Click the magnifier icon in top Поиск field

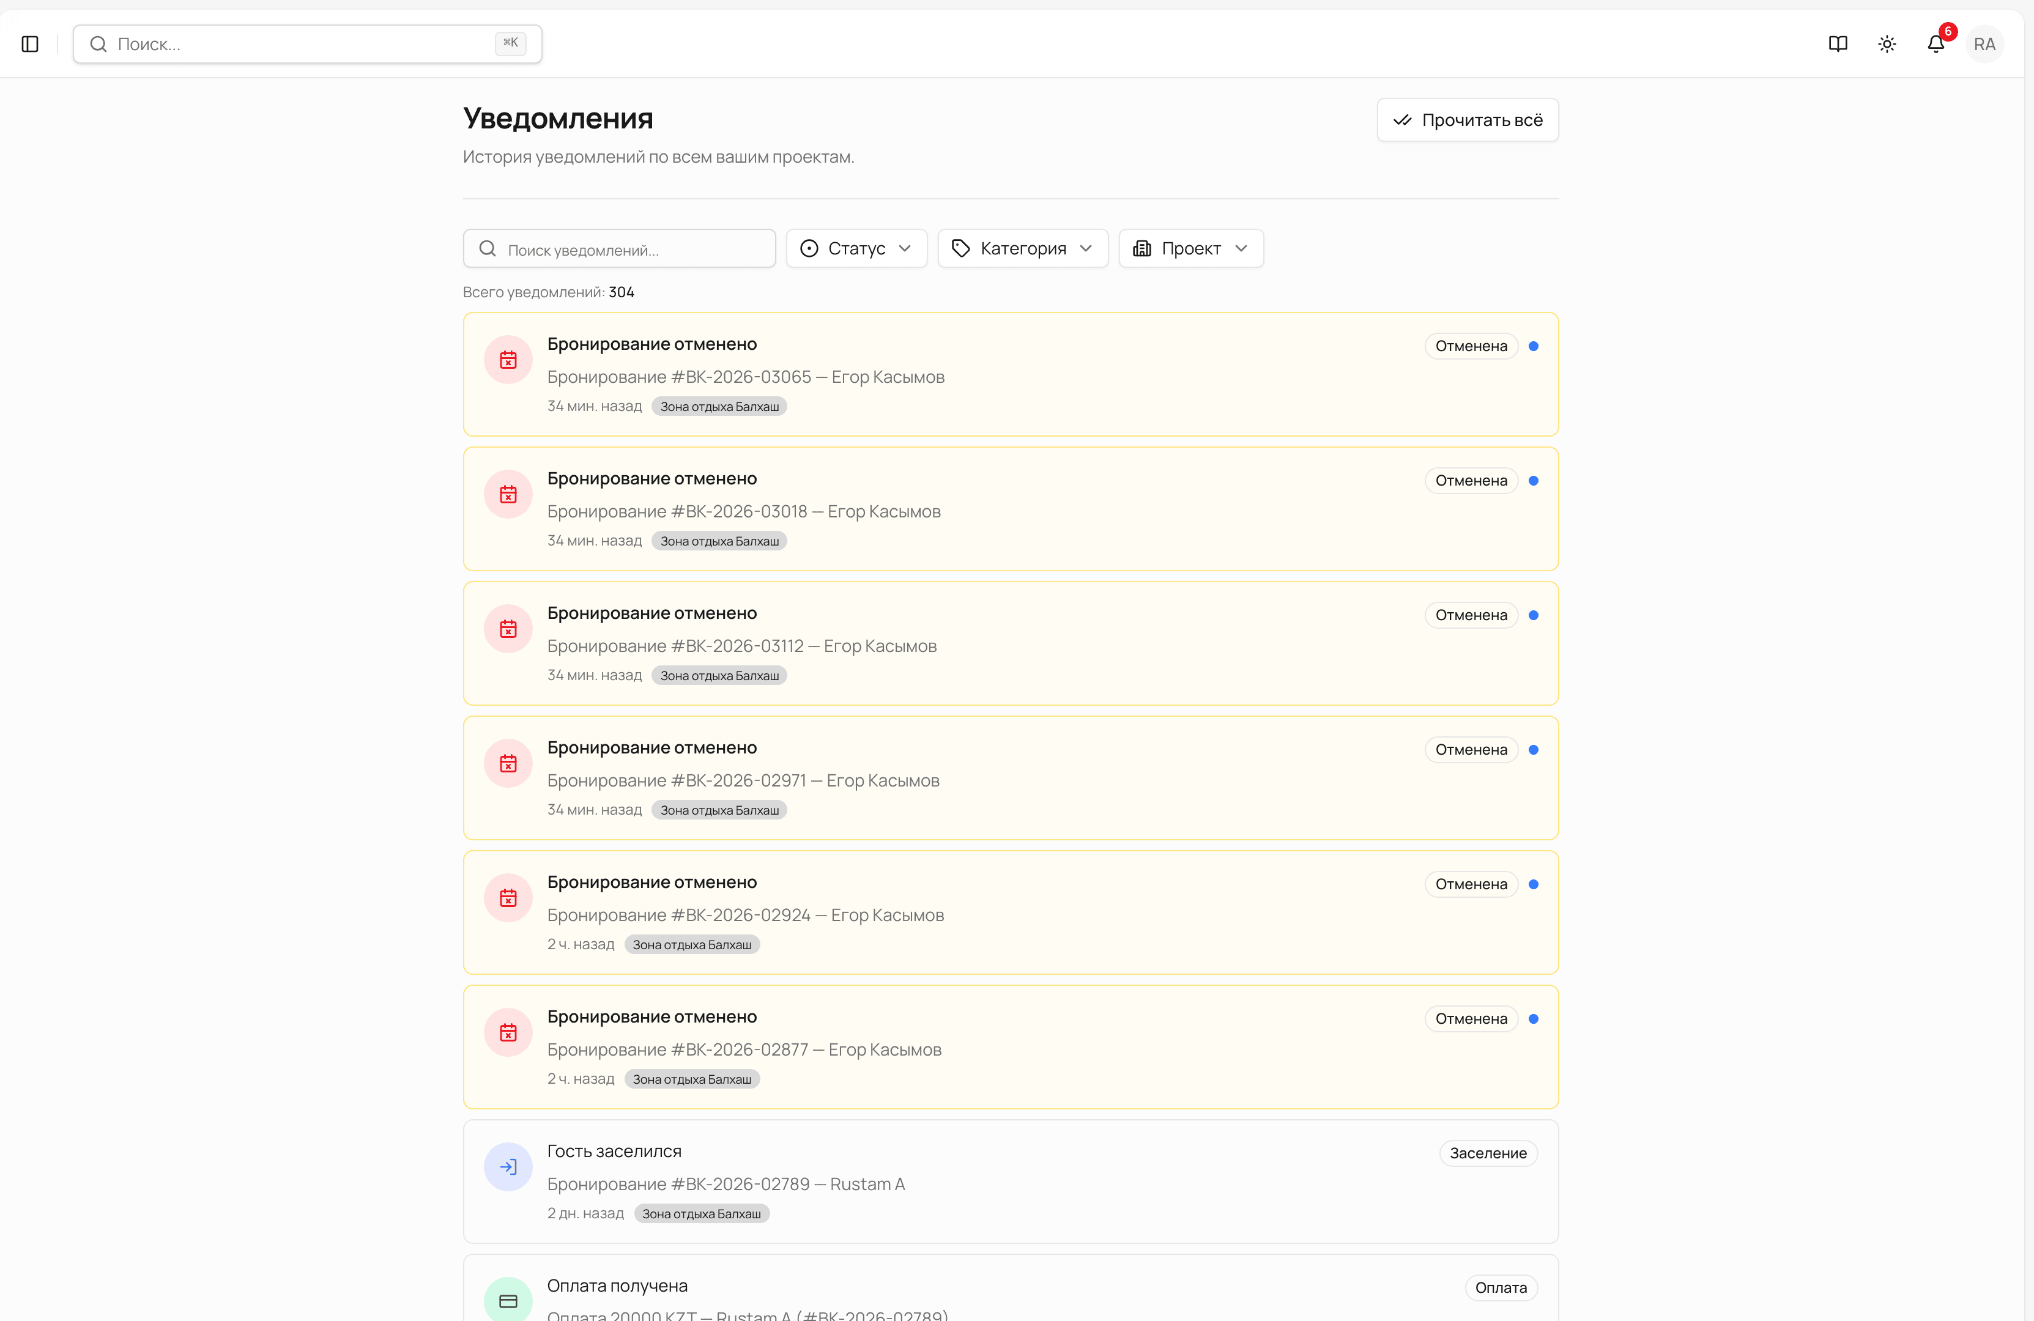(x=98, y=43)
